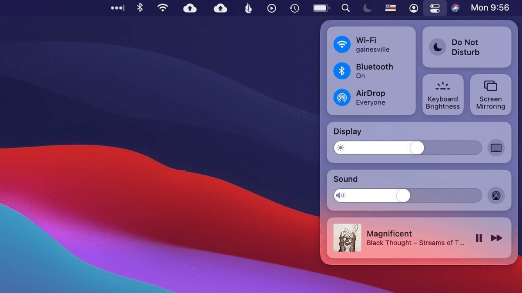Skip to the next track
This screenshot has width=522, height=293.
496,238
